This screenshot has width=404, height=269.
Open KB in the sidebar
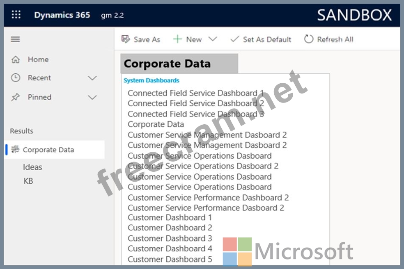28,181
